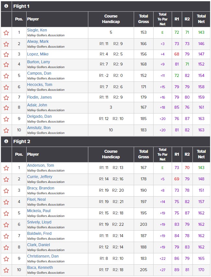Viewport: 211px width, 277px height.
Task: Mark Campos, Dan as favorite
Action: [x=6, y=76]
